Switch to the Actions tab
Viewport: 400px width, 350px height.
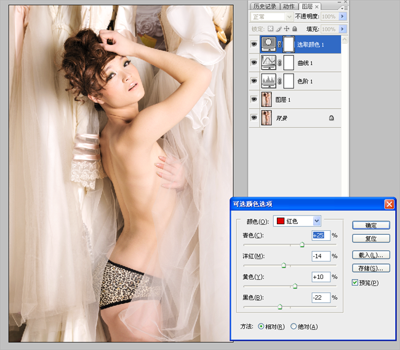tap(289, 6)
